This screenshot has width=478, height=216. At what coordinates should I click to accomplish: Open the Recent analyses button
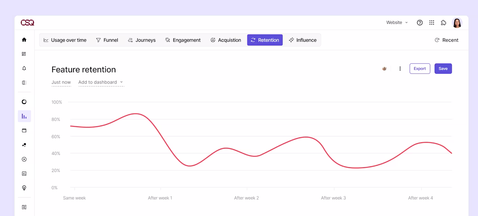point(447,40)
